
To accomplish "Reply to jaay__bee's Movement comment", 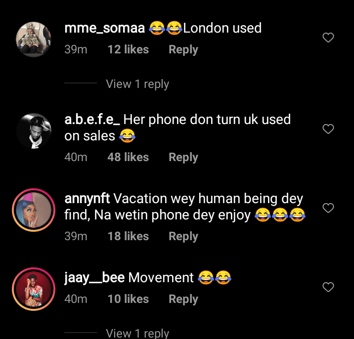I will click(x=183, y=299).
